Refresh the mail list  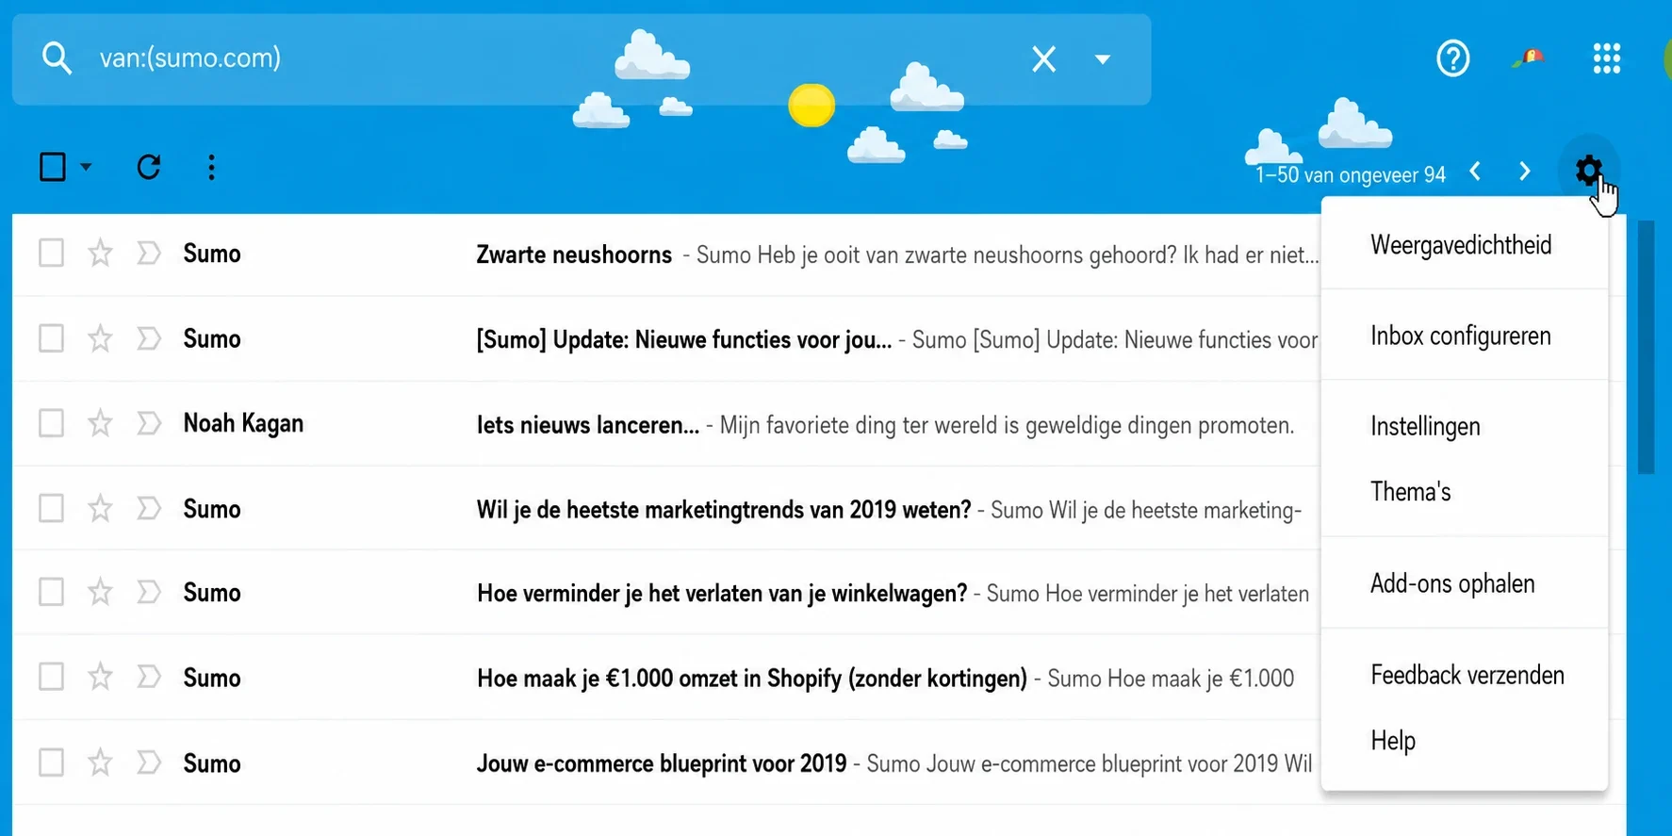click(x=148, y=167)
